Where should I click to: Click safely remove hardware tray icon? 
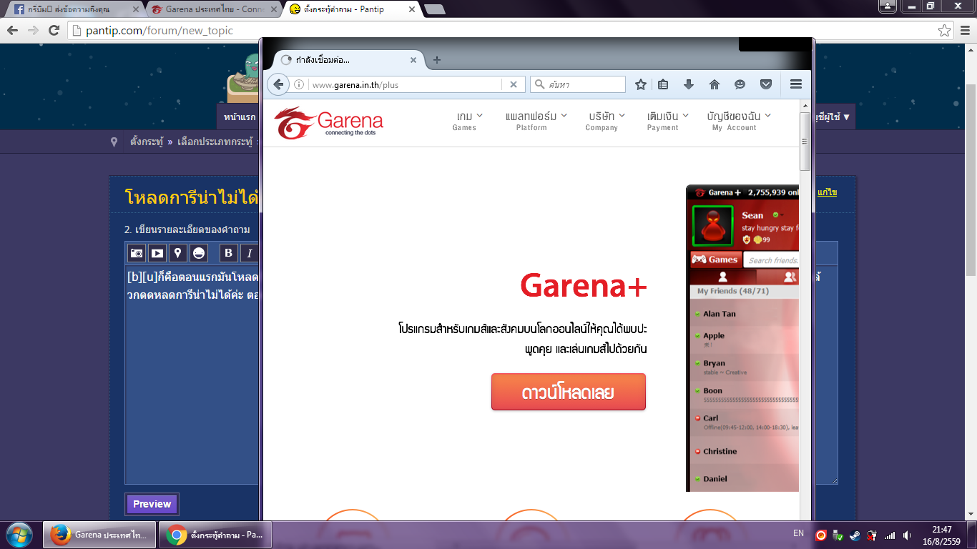click(x=838, y=535)
